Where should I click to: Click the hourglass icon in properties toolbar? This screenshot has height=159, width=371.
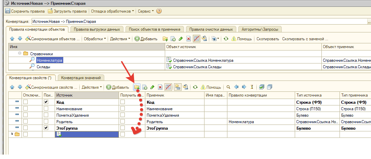coord(252,87)
